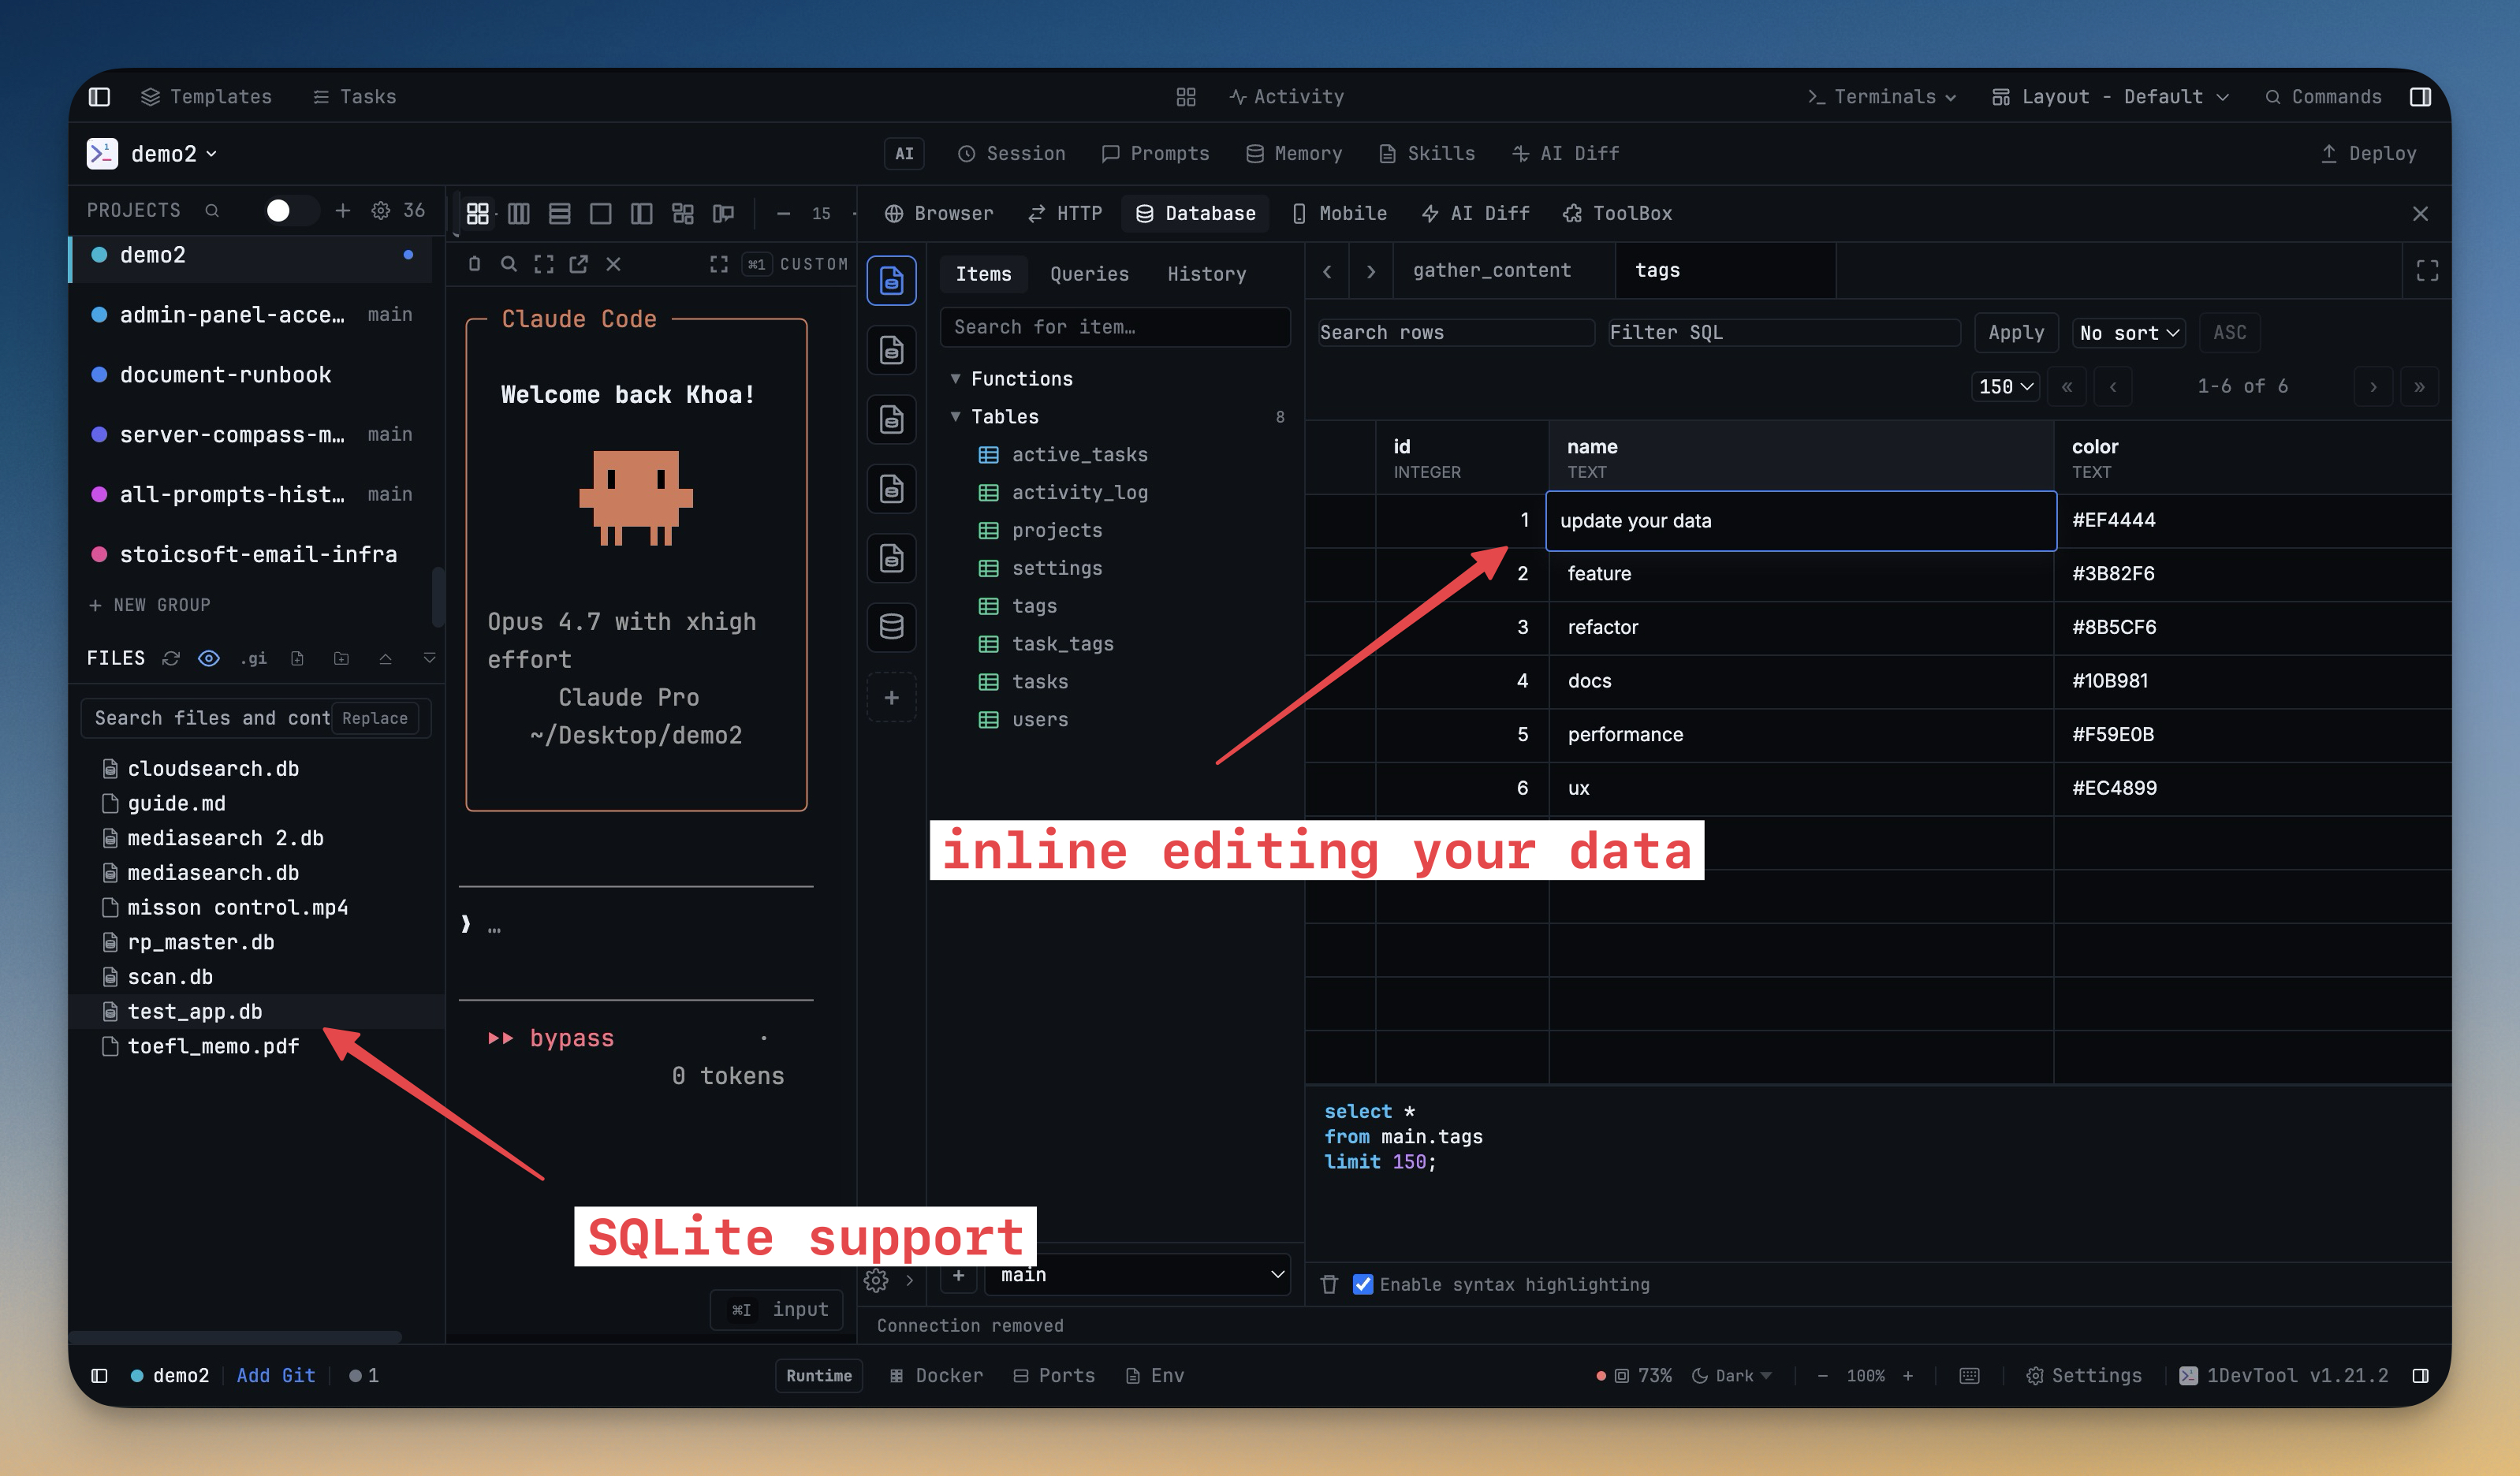Image resolution: width=2520 pixels, height=1476 pixels.
Task: Pop out terminal in external window icon
Action: (579, 264)
